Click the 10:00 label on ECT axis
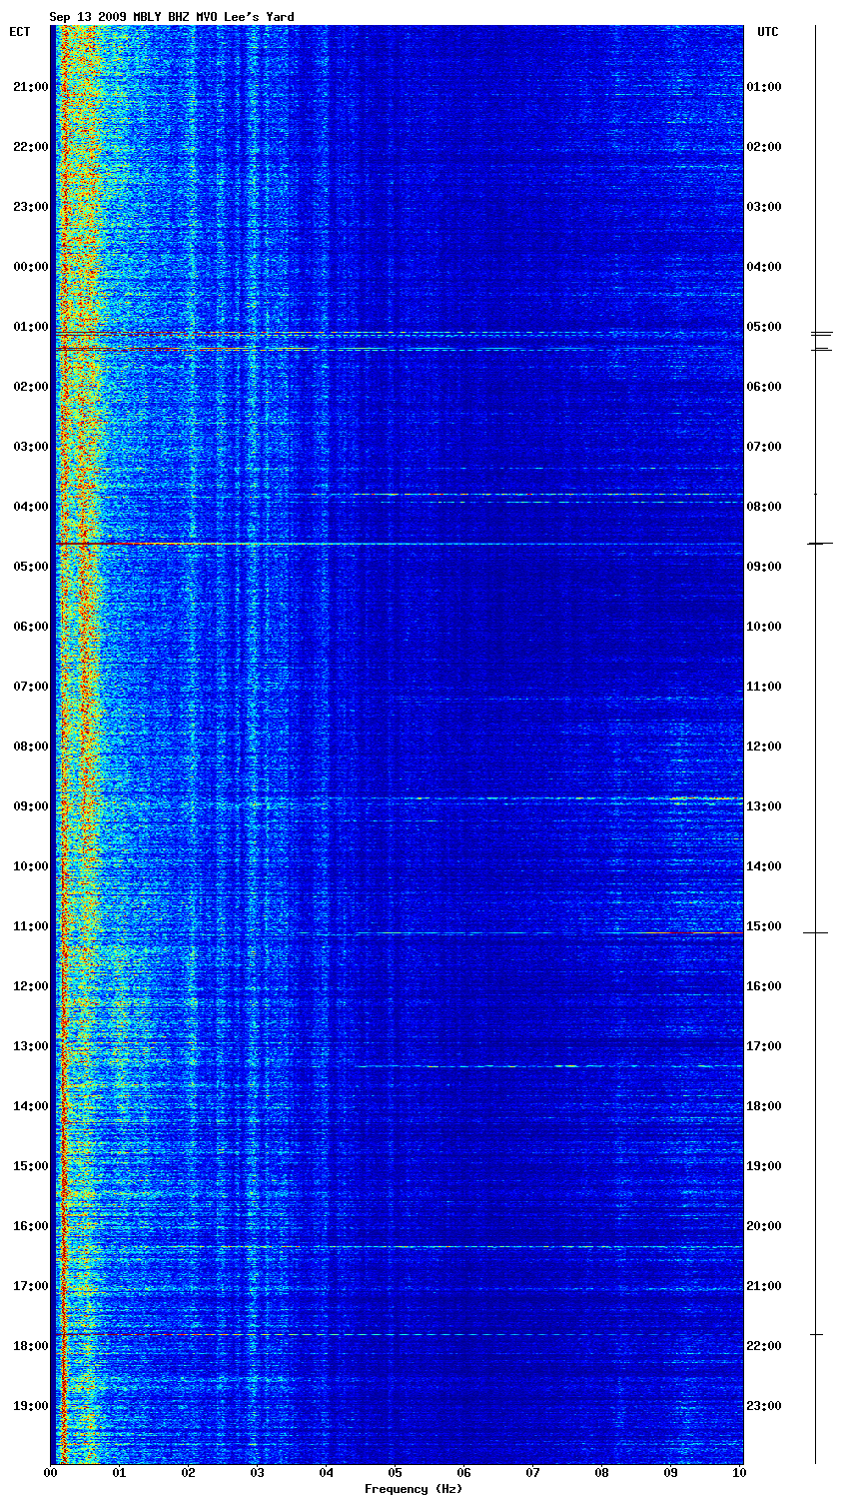 tap(30, 866)
